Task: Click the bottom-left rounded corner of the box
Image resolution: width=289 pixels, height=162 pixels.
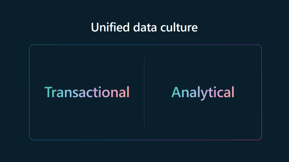Action: (x=31, y=139)
